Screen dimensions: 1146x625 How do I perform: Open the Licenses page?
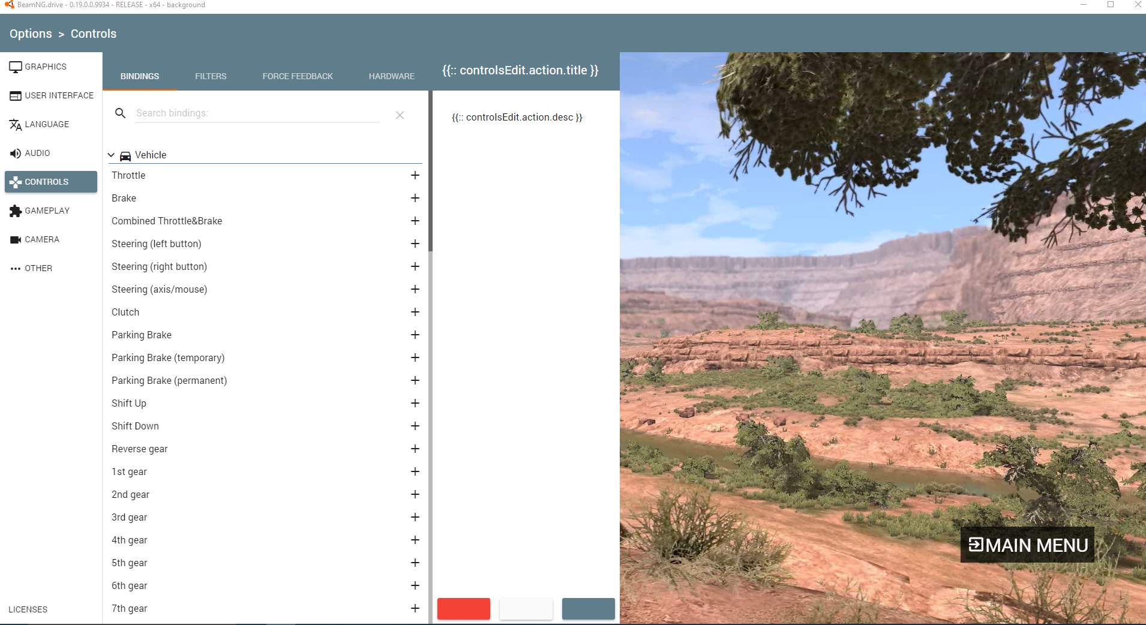click(28, 609)
